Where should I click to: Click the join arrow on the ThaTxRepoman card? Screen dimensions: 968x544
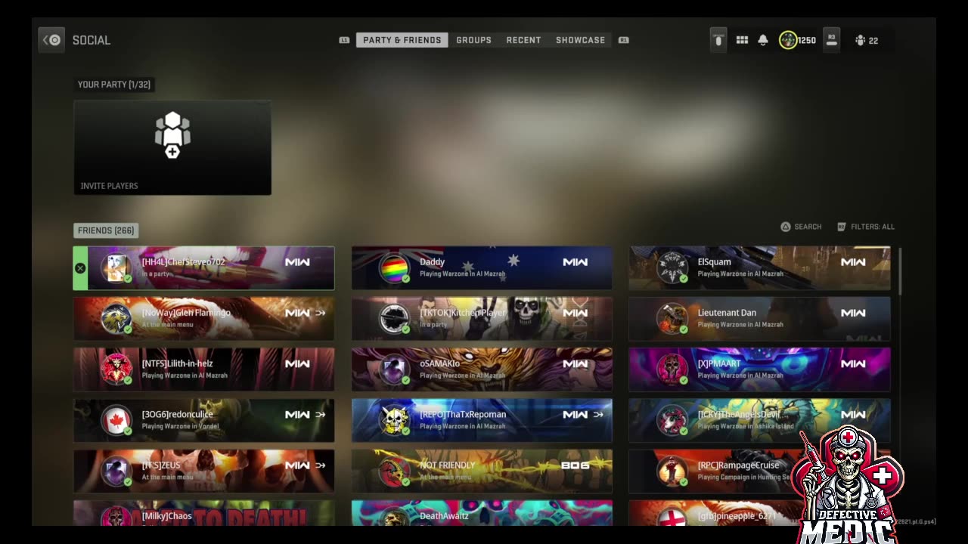coord(599,414)
